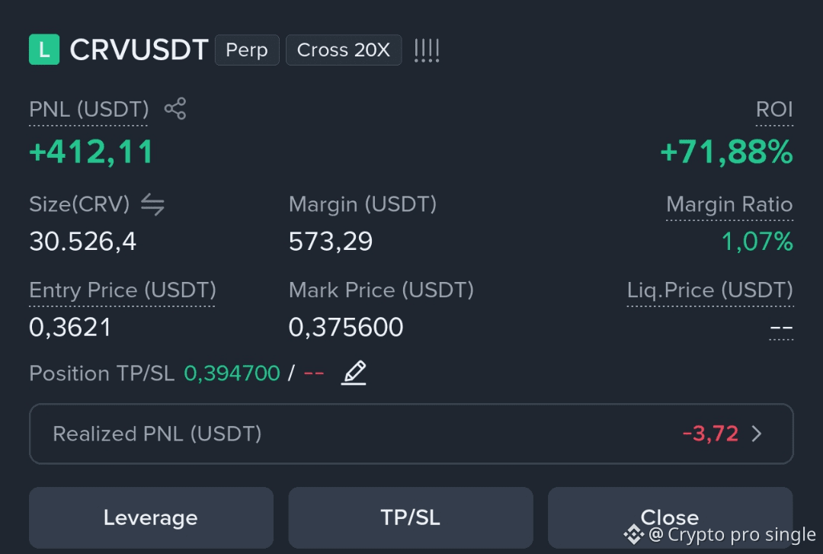Show Margin Ratio info tooltip
Screen dimensions: 823x554
click(729, 204)
